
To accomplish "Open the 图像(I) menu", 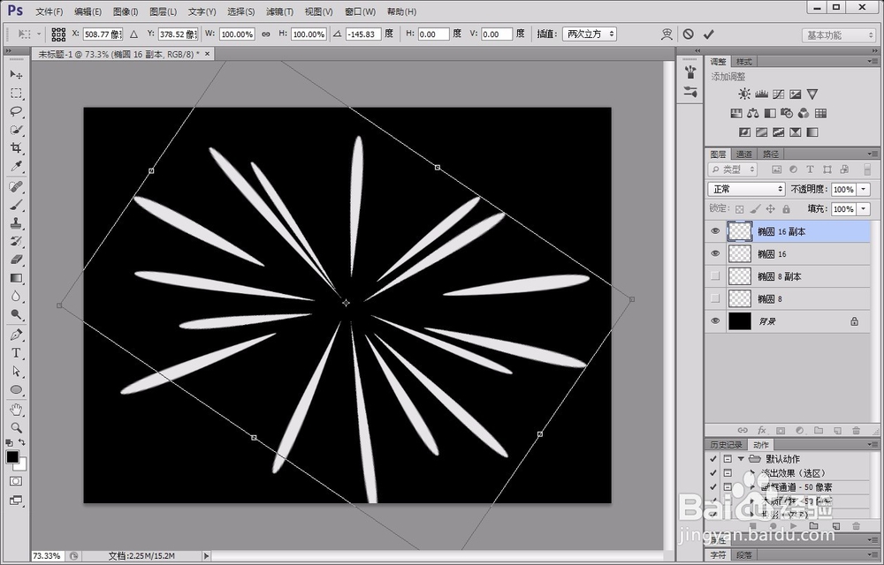I will tap(126, 11).
